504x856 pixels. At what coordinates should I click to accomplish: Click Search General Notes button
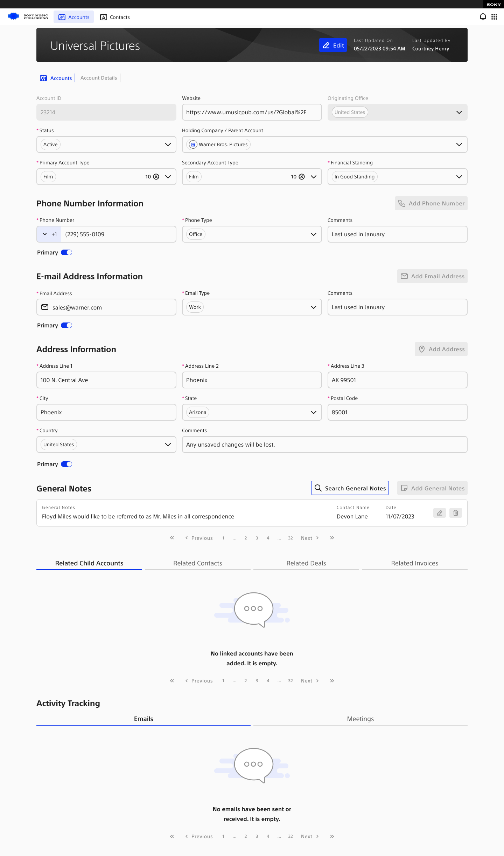click(x=350, y=488)
